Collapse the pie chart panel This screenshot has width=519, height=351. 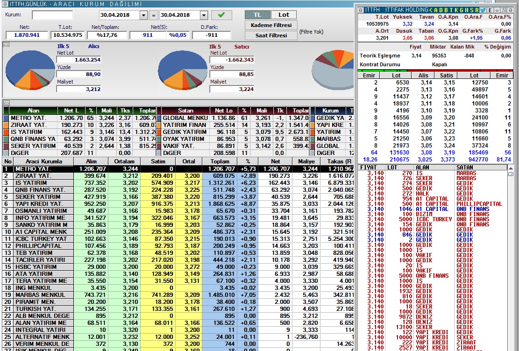(x=6, y=45)
